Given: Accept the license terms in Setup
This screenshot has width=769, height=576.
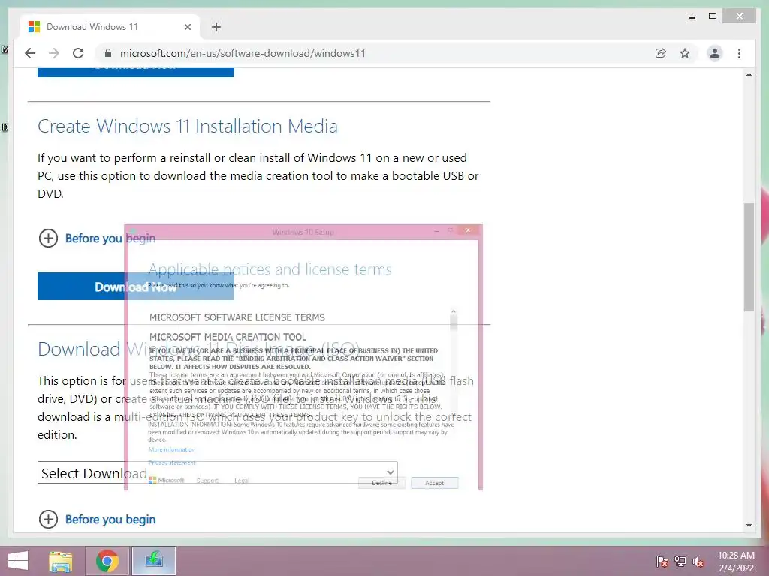Looking at the screenshot, I should (434, 483).
